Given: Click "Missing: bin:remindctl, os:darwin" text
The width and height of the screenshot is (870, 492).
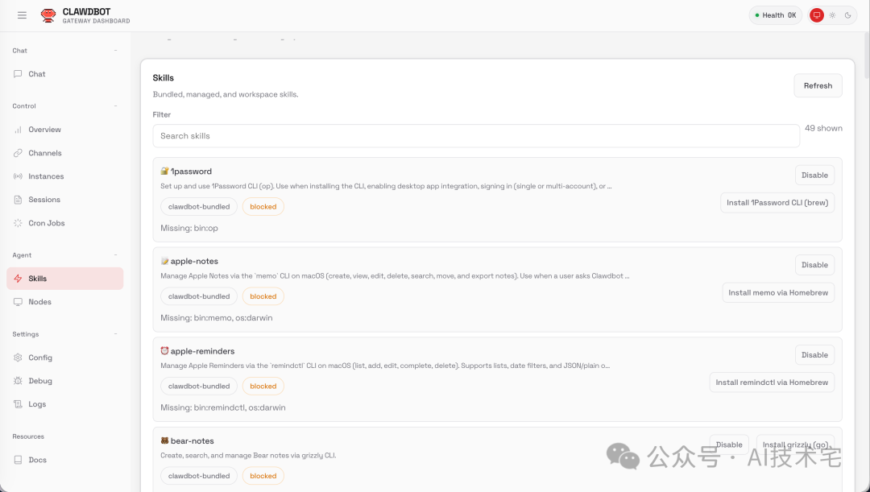Looking at the screenshot, I should (223, 407).
